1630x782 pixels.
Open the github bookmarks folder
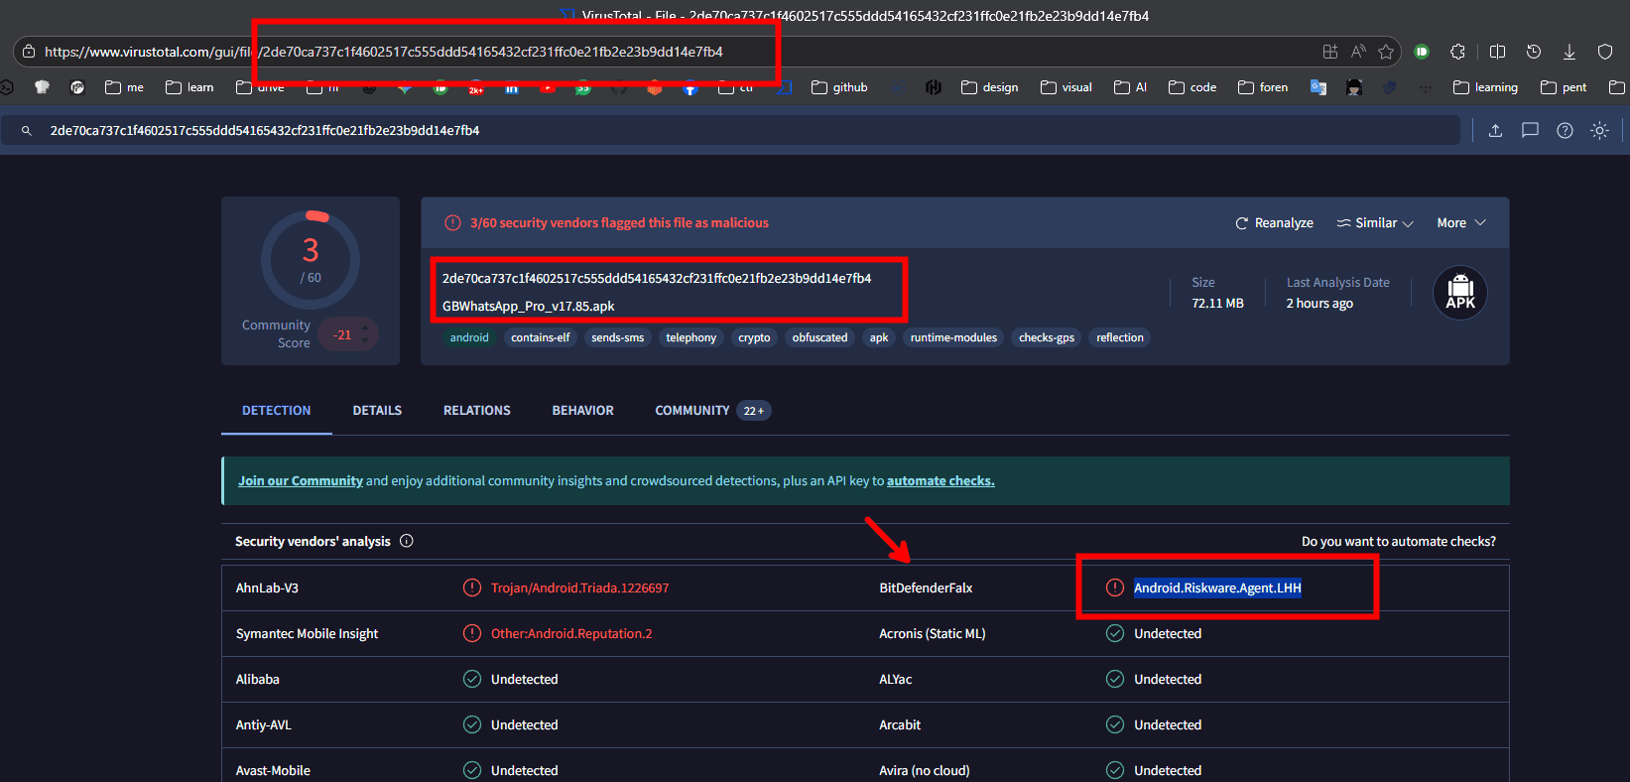[x=839, y=87]
